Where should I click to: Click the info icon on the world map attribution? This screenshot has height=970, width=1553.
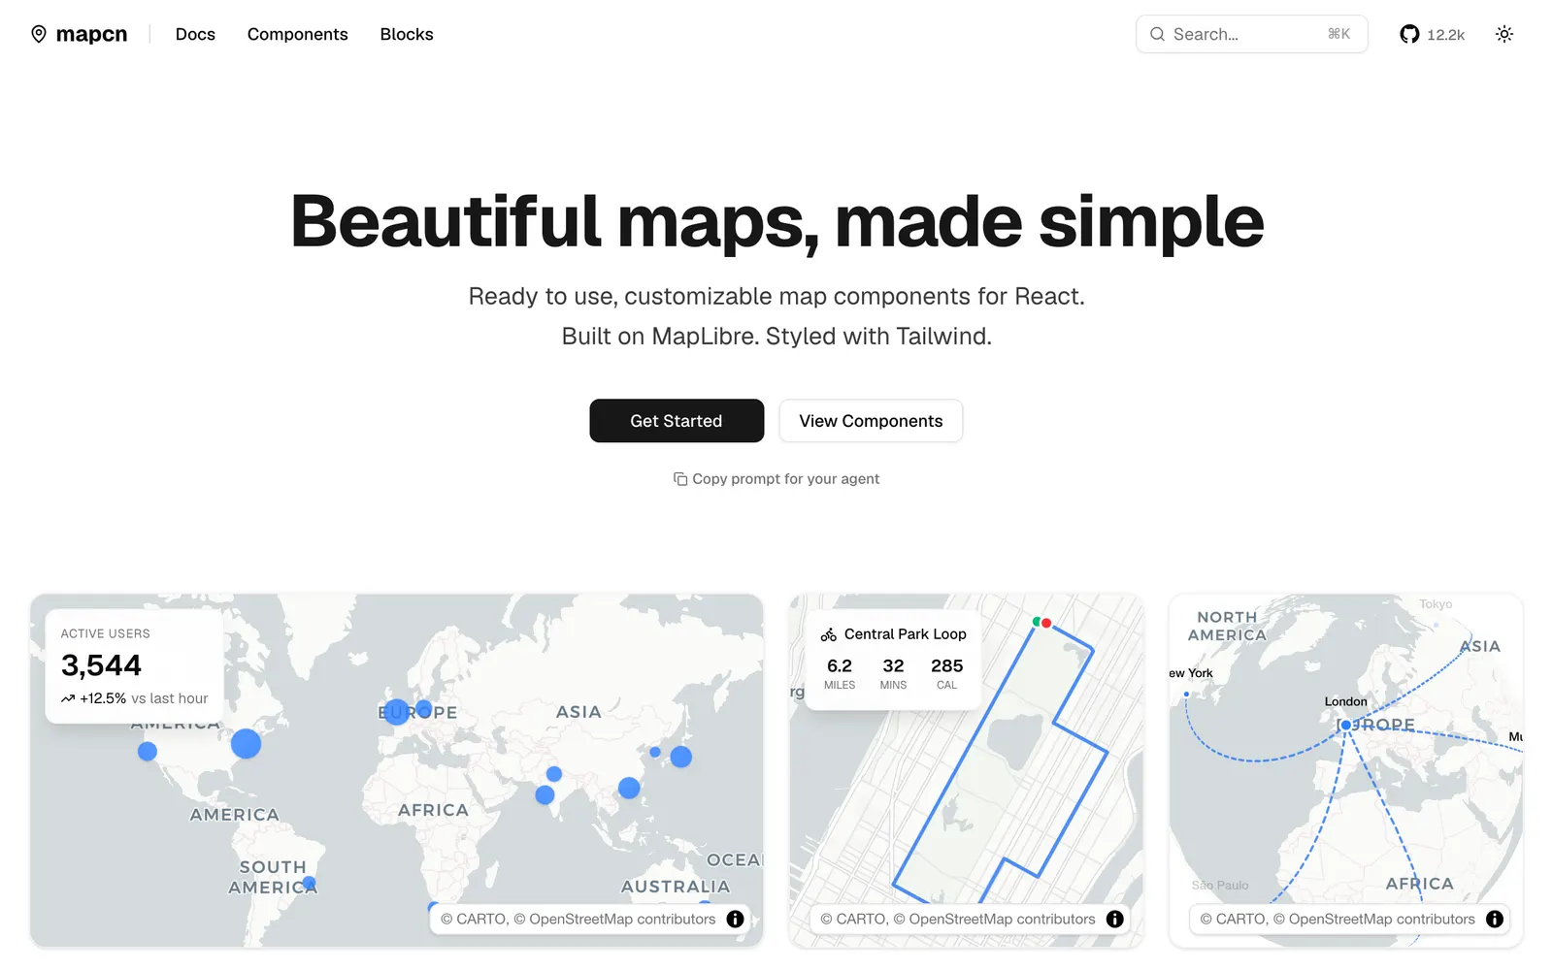736,919
